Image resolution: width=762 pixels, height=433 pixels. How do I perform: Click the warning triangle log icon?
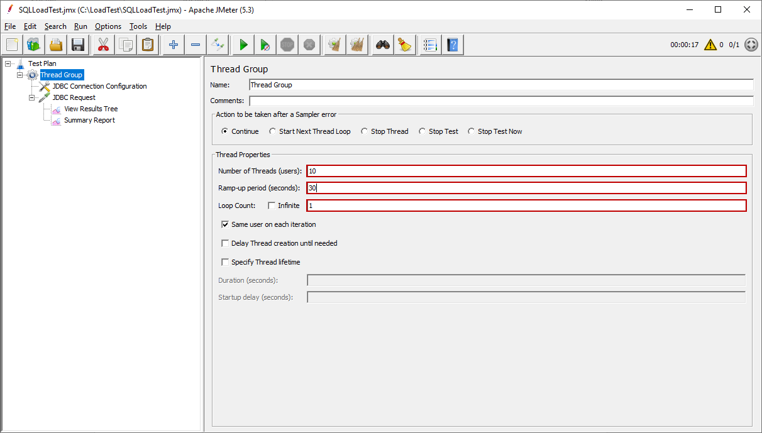point(710,45)
